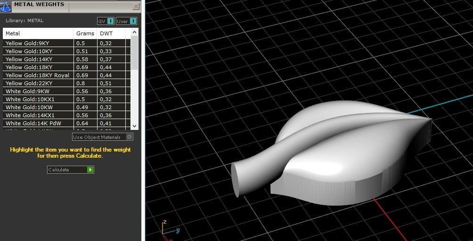Sort by the DWT column header
The image size is (473, 241).
point(111,33)
